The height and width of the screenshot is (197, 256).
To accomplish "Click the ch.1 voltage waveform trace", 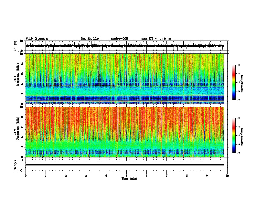I will point(125,46).
